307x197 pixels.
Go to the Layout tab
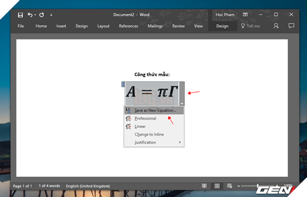[103, 26]
